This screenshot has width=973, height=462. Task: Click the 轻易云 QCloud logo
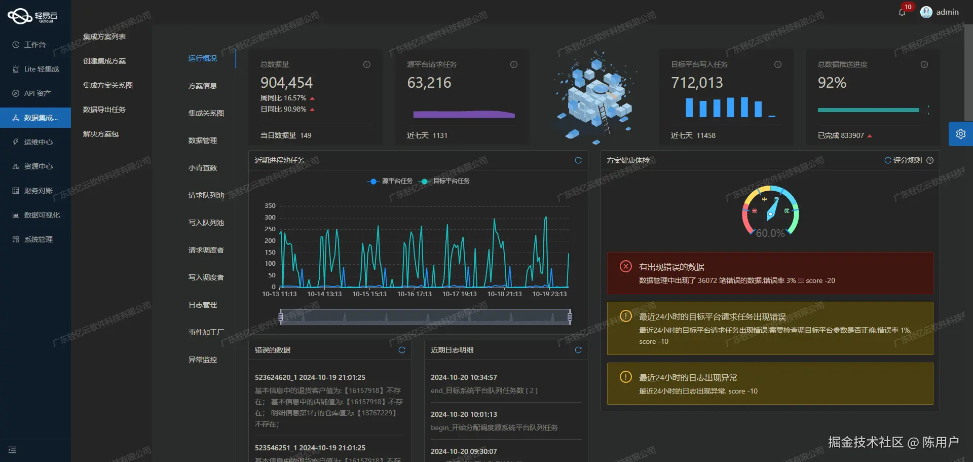pos(32,16)
